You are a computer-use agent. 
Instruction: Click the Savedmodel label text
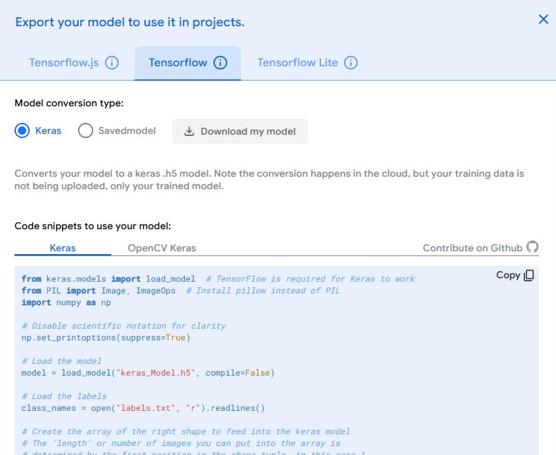pos(127,130)
